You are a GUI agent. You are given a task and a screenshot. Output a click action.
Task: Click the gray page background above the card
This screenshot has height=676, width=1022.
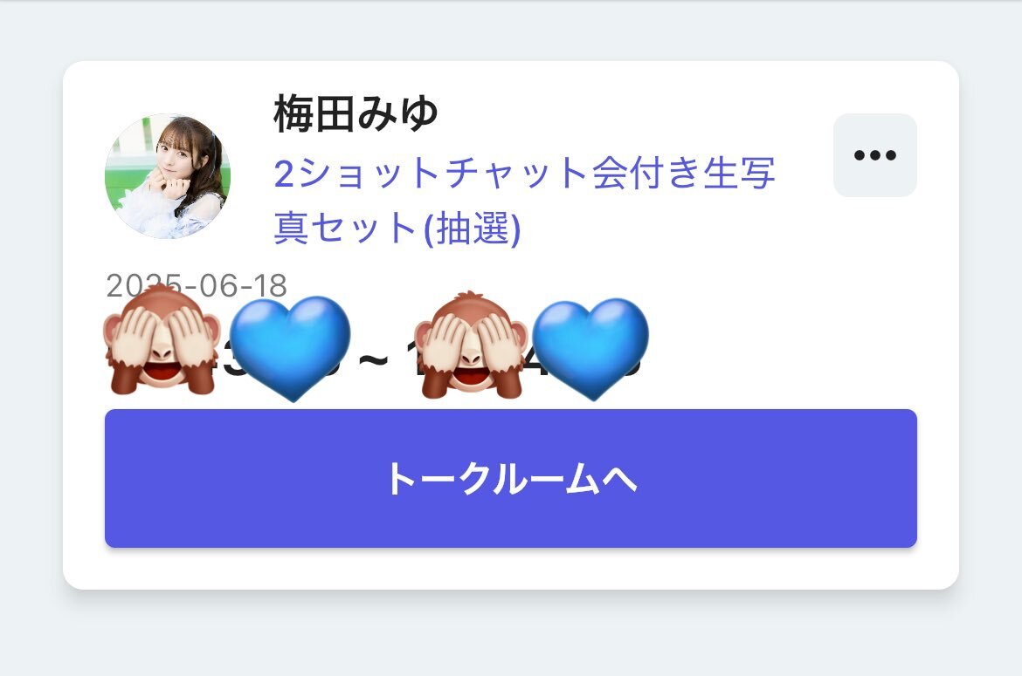point(511,30)
